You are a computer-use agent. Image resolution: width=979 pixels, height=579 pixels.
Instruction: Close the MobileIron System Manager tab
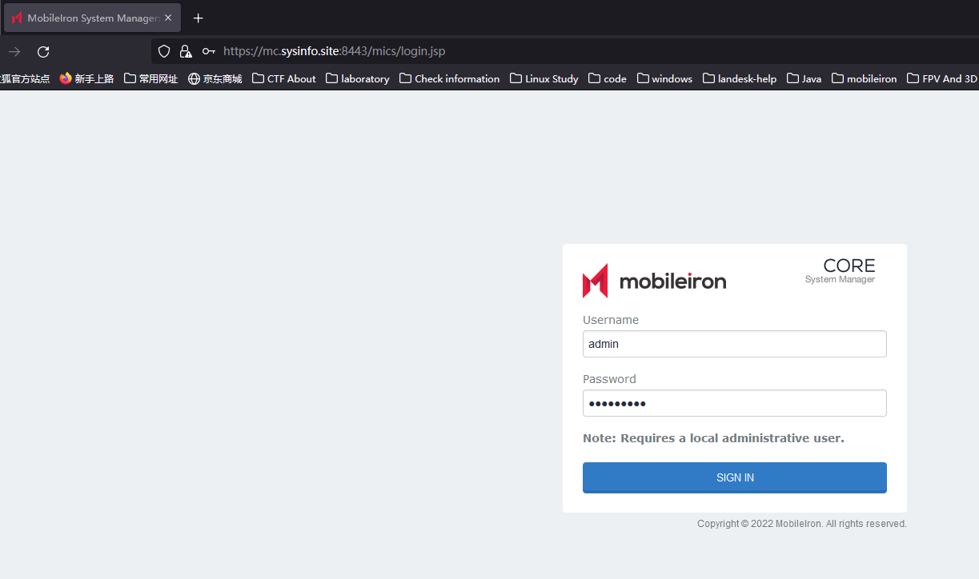[x=168, y=18]
